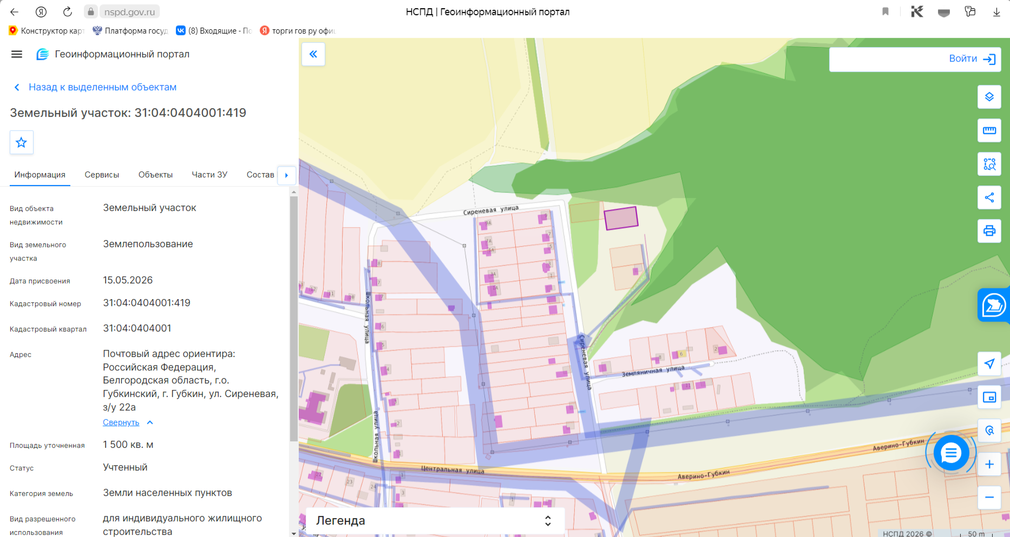Bookmark this page in browser
This screenshot has height=537, width=1010.
click(x=886, y=11)
